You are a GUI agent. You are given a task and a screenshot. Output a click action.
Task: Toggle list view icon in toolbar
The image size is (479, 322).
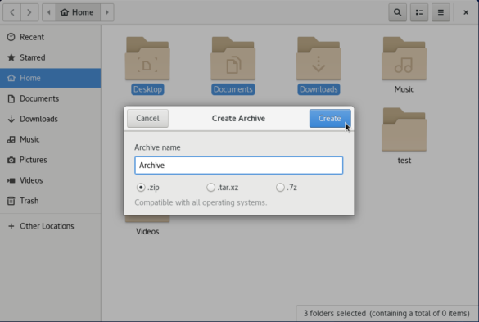tap(419, 12)
